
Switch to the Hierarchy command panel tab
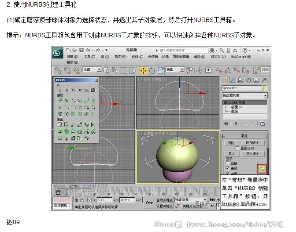pos(240,80)
